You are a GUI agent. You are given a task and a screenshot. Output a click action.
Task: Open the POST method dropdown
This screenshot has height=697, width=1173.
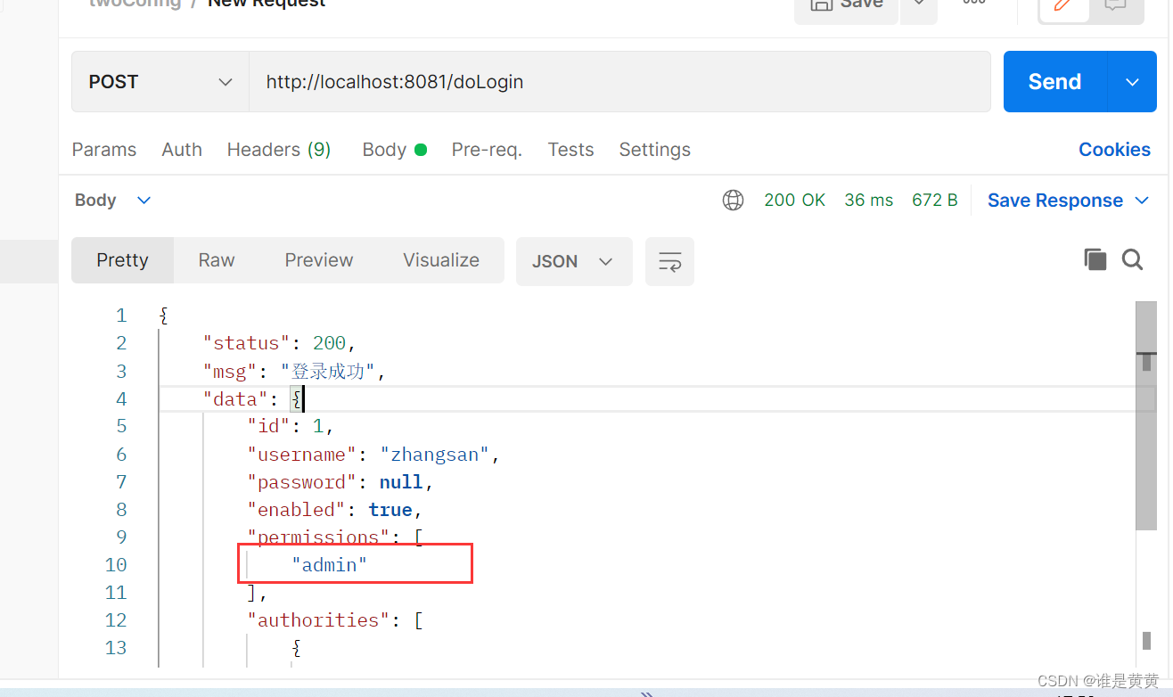click(x=160, y=82)
